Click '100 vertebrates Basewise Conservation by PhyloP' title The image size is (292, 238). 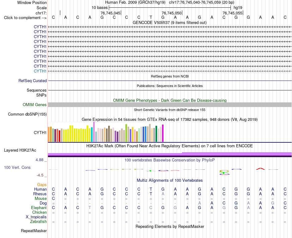coord(170,160)
